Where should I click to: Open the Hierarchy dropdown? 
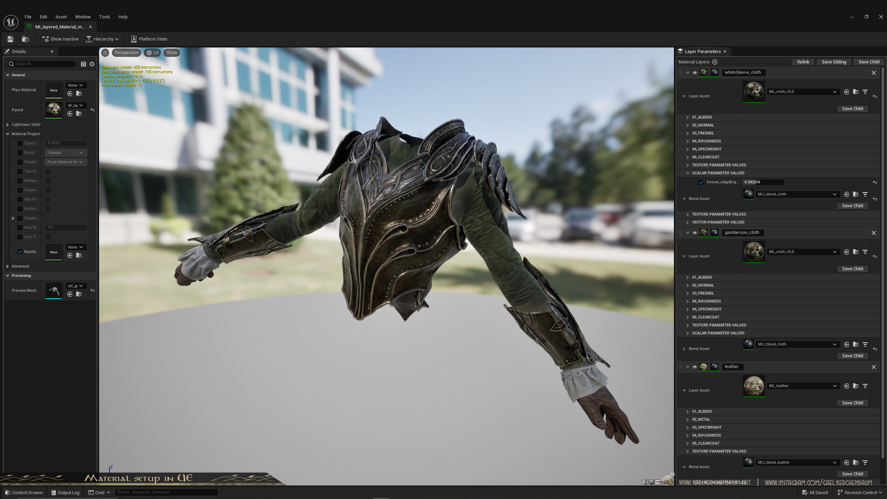(x=103, y=39)
